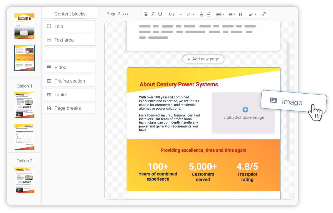This screenshot has width=333, height=213.
Task: Open Page 2 more options ellipsis
Action: (126, 14)
